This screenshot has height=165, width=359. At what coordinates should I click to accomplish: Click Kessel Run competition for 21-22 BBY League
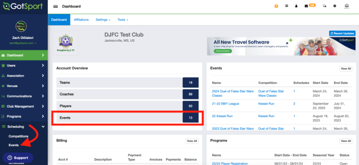[266, 104]
